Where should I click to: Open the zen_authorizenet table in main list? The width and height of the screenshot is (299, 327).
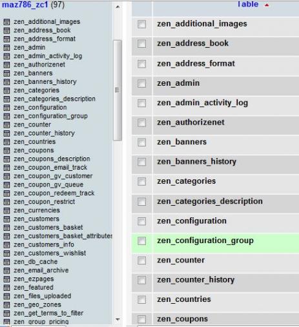click(x=191, y=123)
